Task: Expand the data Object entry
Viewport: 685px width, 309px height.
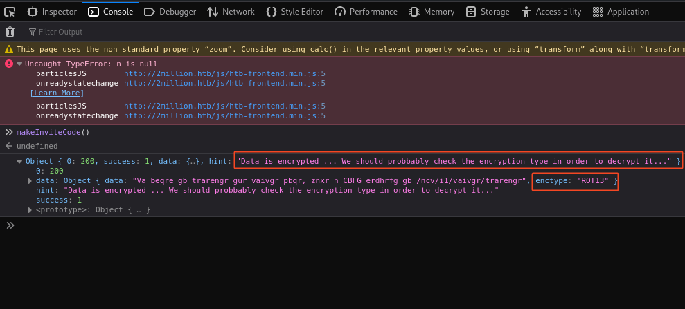Action: [x=30, y=181]
